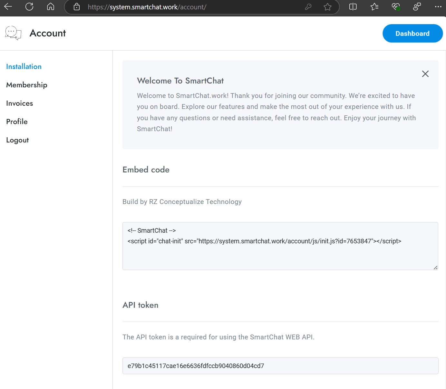Open the Settings and more menu
The width and height of the screenshot is (446, 389).
point(438,7)
